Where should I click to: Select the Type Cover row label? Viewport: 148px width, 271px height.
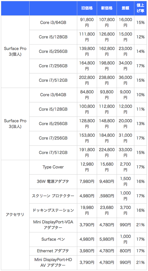tap(53, 167)
